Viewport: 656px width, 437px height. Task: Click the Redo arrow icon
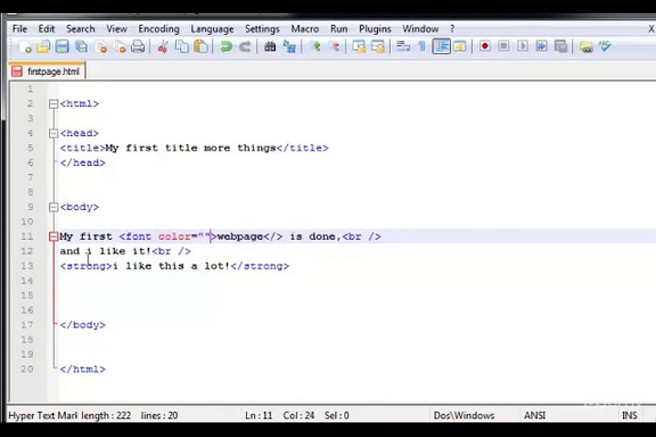coord(245,46)
